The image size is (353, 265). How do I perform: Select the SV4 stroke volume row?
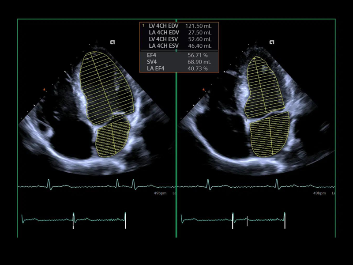click(180, 62)
